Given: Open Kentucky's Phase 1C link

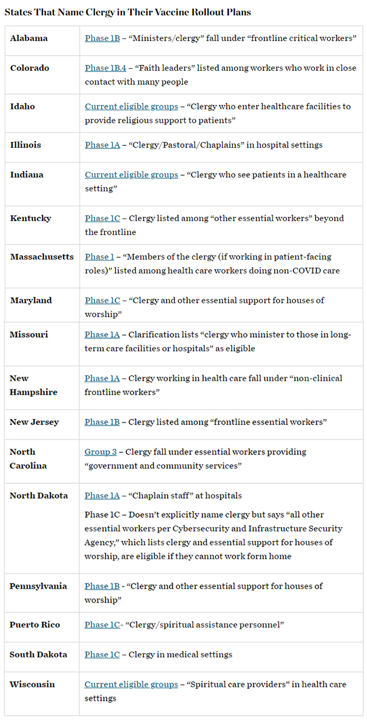Looking at the screenshot, I should click(x=102, y=218).
